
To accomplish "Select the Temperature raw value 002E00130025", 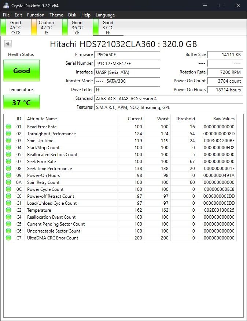I will tap(219, 210).
